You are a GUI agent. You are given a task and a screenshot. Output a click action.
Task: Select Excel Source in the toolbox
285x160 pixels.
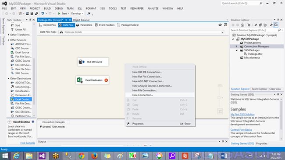click(21, 52)
